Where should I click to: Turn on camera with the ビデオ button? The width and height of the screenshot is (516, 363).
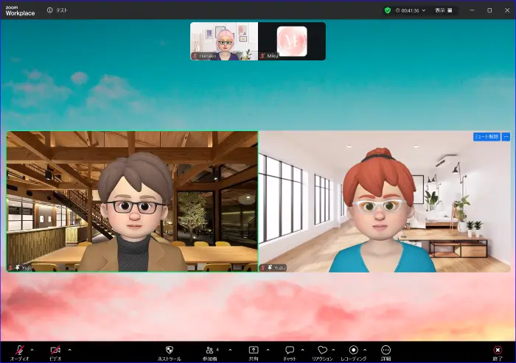(x=55, y=350)
